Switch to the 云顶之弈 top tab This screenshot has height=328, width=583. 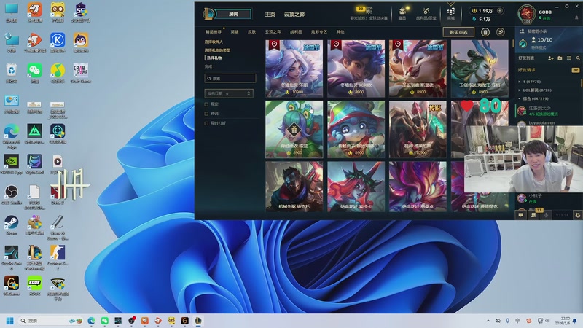click(x=295, y=14)
